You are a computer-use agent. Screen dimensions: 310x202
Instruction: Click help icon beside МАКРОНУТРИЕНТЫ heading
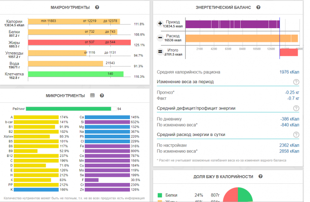(97, 8)
